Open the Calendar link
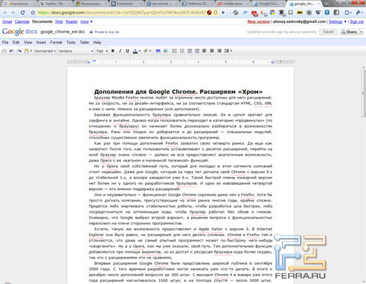366x284 pixels. (22, 22)
